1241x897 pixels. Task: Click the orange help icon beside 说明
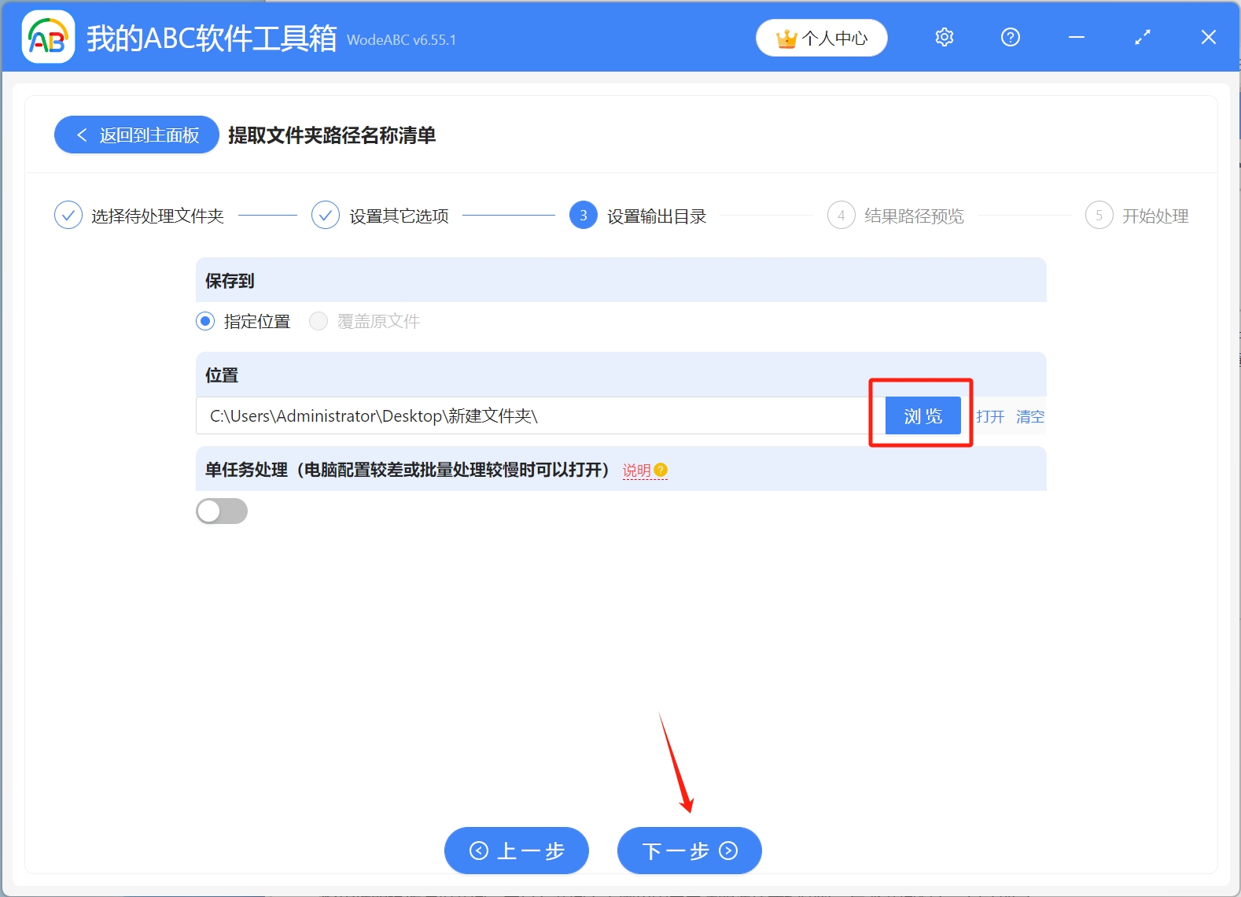[x=661, y=470]
